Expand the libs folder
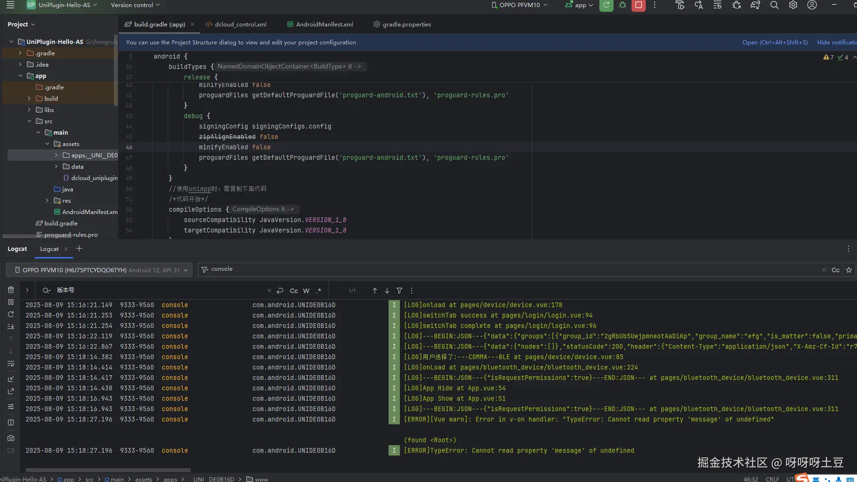This screenshot has width=857, height=482. click(29, 110)
